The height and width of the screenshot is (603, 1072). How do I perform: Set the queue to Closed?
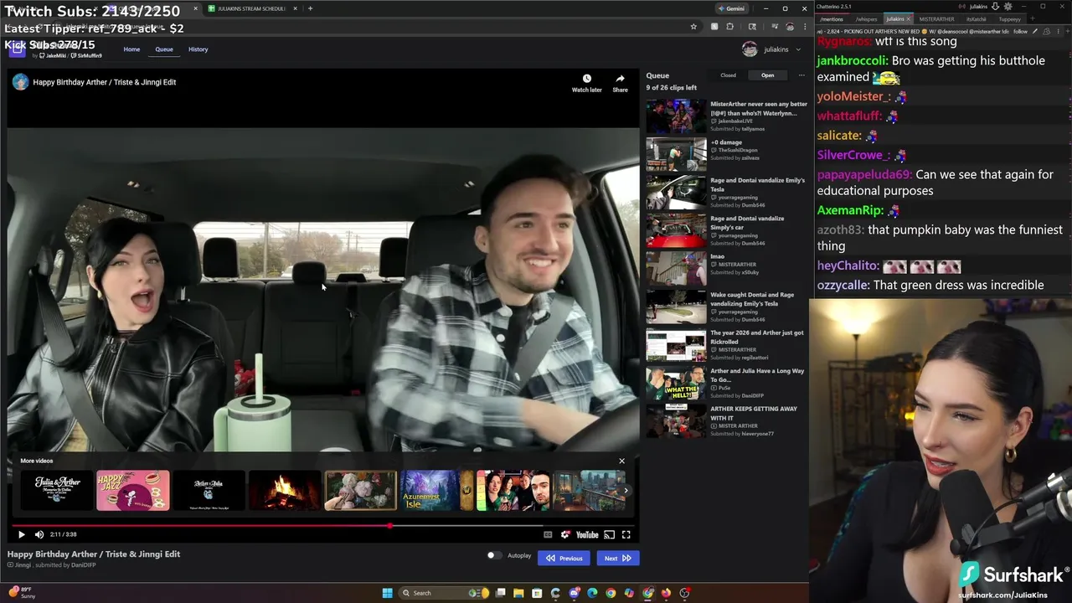(x=728, y=75)
